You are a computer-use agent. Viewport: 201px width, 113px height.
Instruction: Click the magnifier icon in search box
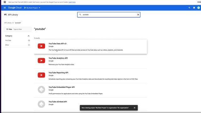80,15
